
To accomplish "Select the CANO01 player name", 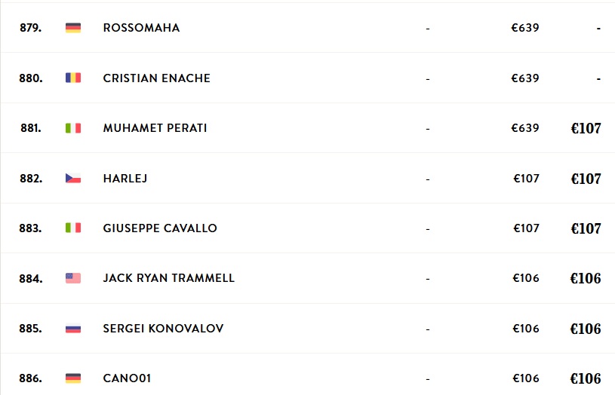I will [127, 378].
